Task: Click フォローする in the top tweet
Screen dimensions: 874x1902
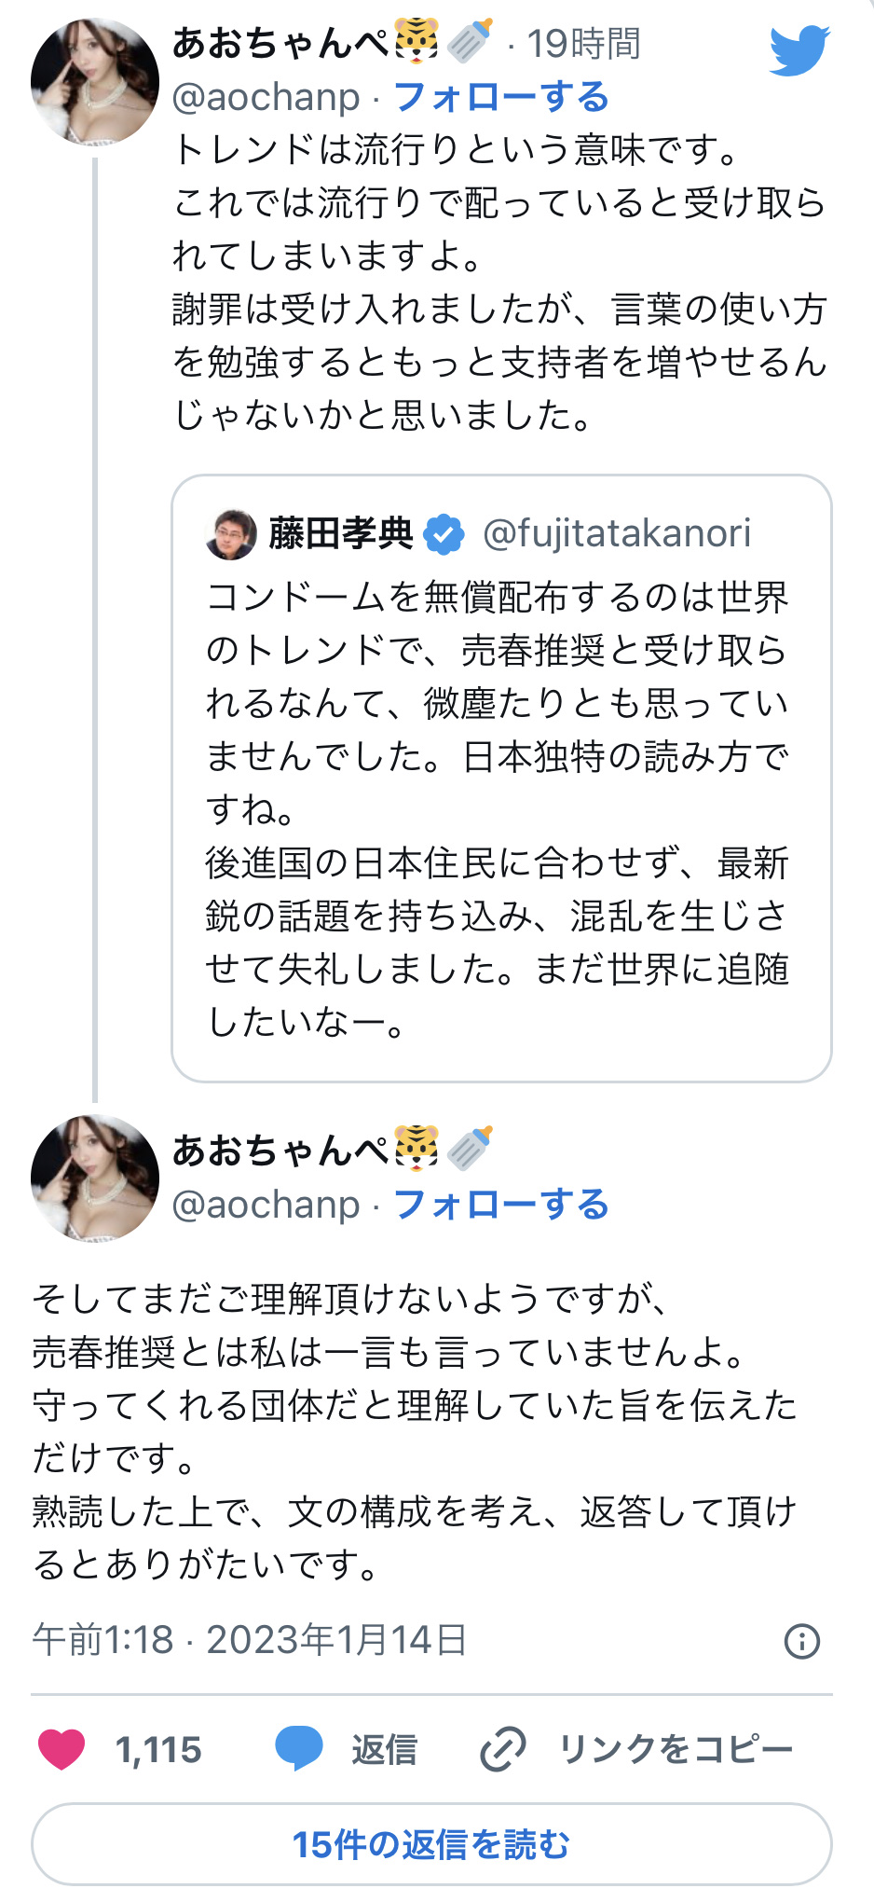Action: point(501,97)
